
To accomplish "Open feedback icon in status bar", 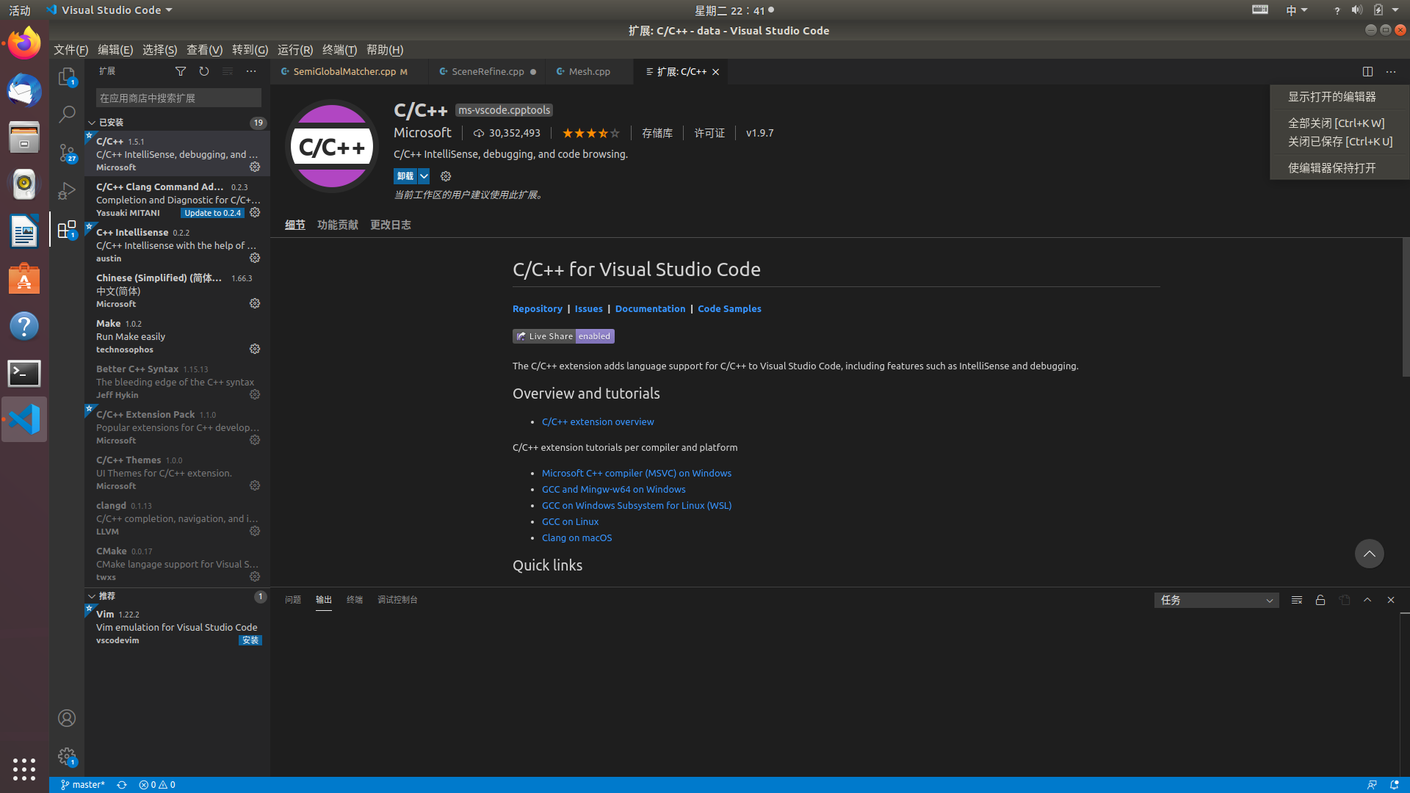I will coord(1372,785).
